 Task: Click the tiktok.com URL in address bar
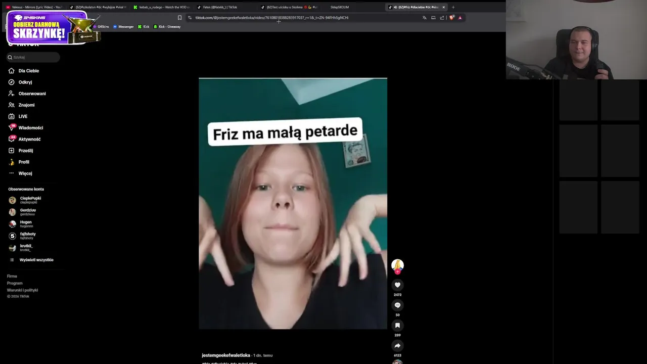pos(272,18)
